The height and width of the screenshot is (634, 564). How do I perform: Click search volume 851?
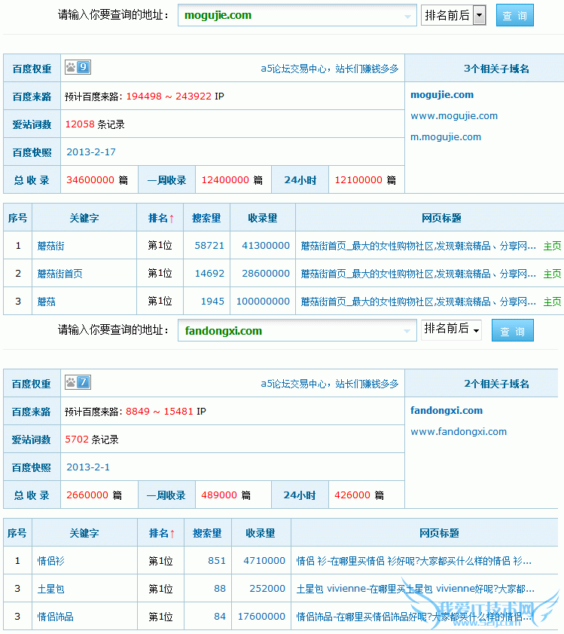point(217,561)
